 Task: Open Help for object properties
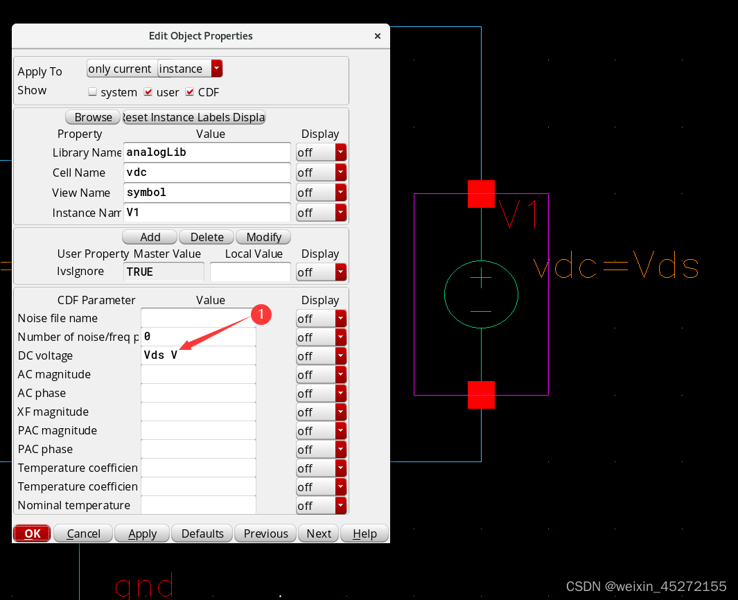point(364,533)
